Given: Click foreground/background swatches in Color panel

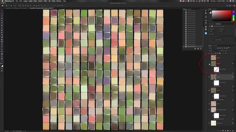Looking at the screenshot, I should coord(210,12).
